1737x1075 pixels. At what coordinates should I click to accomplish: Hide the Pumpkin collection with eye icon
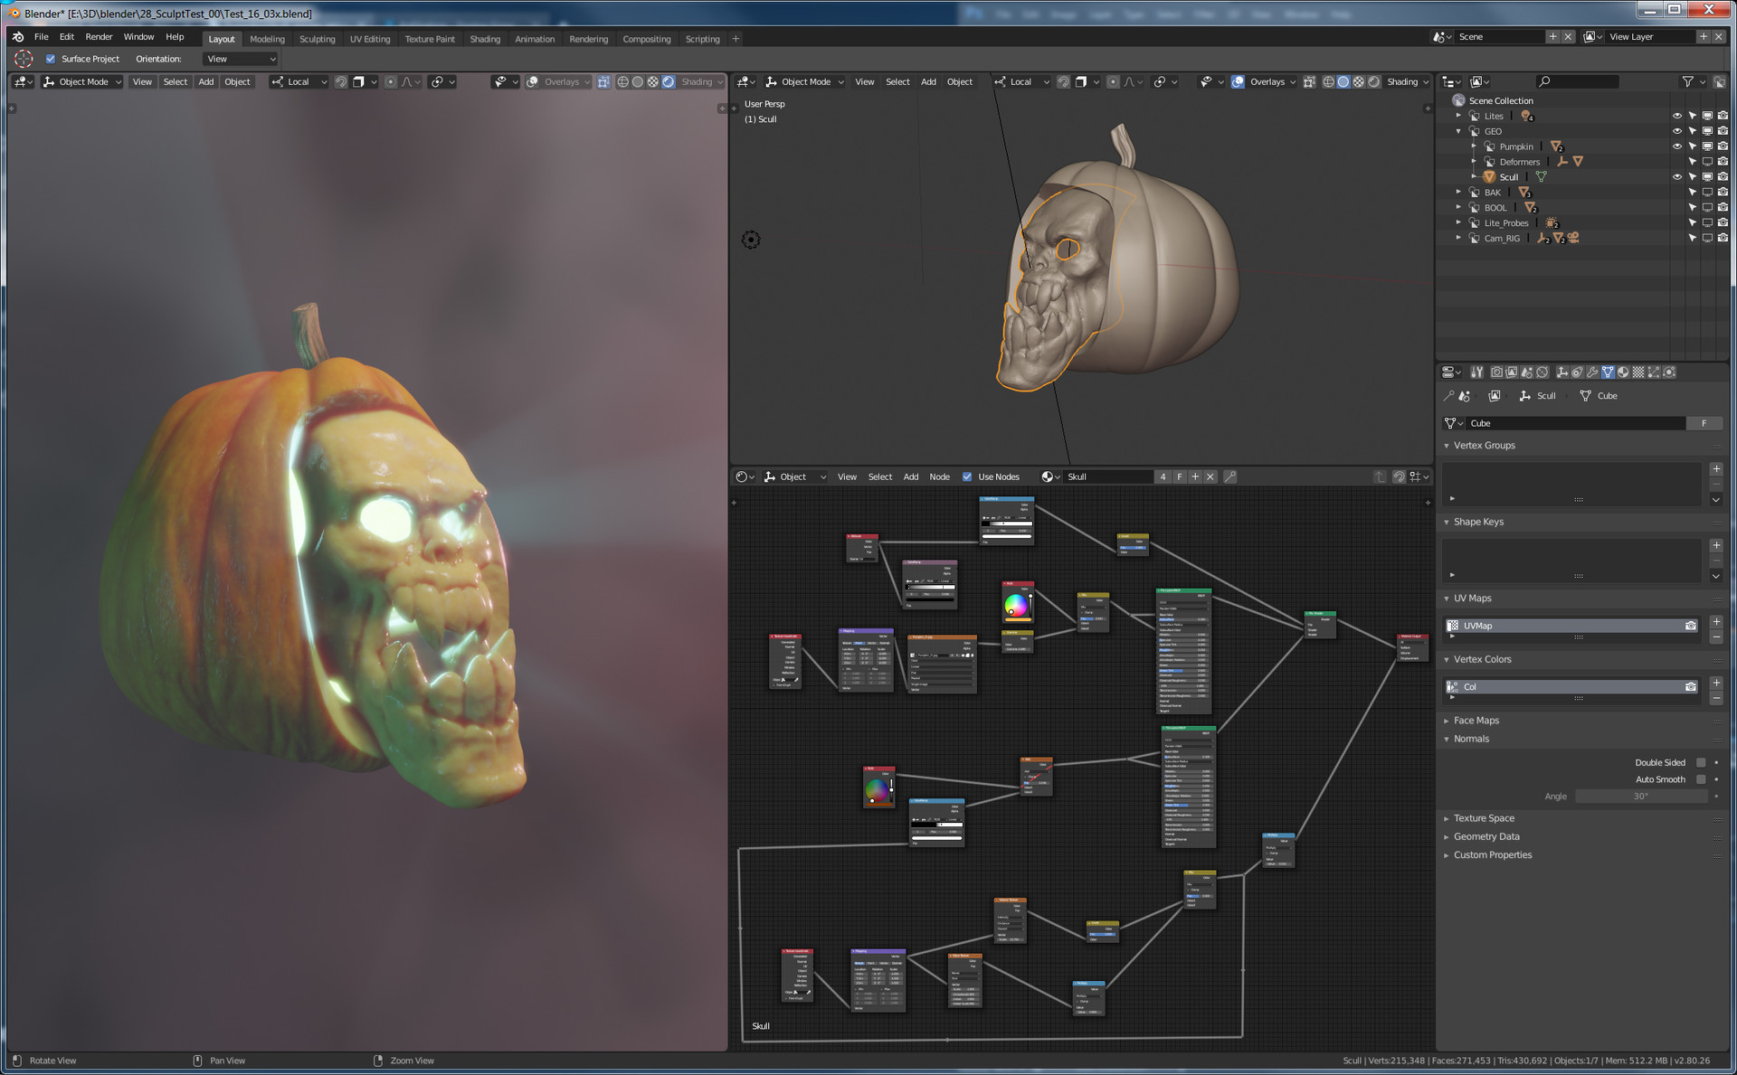(x=1676, y=146)
